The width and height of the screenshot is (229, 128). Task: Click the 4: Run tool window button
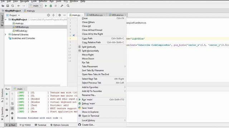[x=10, y=125]
